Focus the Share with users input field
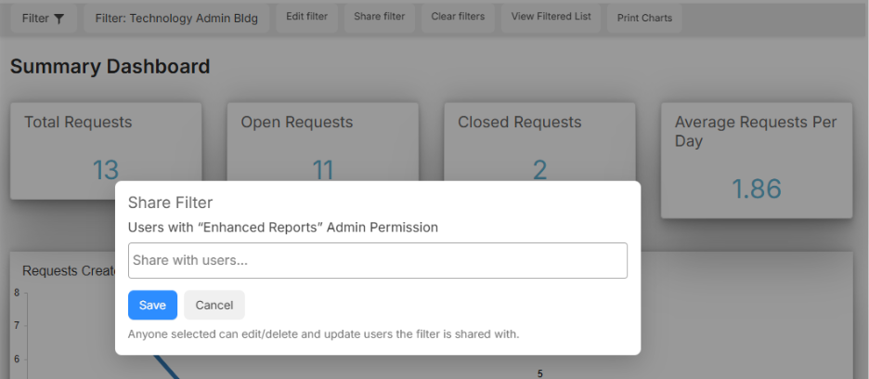 (378, 260)
